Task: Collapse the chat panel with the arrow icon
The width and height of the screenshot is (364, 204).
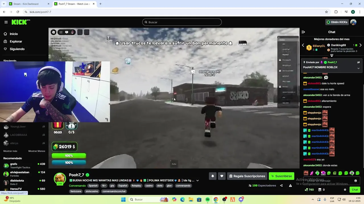Action: (303, 32)
